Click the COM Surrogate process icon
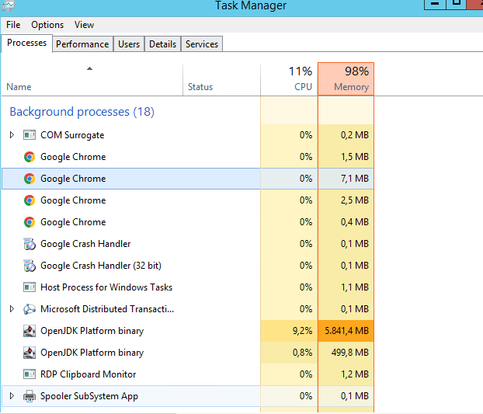 coord(30,135)
